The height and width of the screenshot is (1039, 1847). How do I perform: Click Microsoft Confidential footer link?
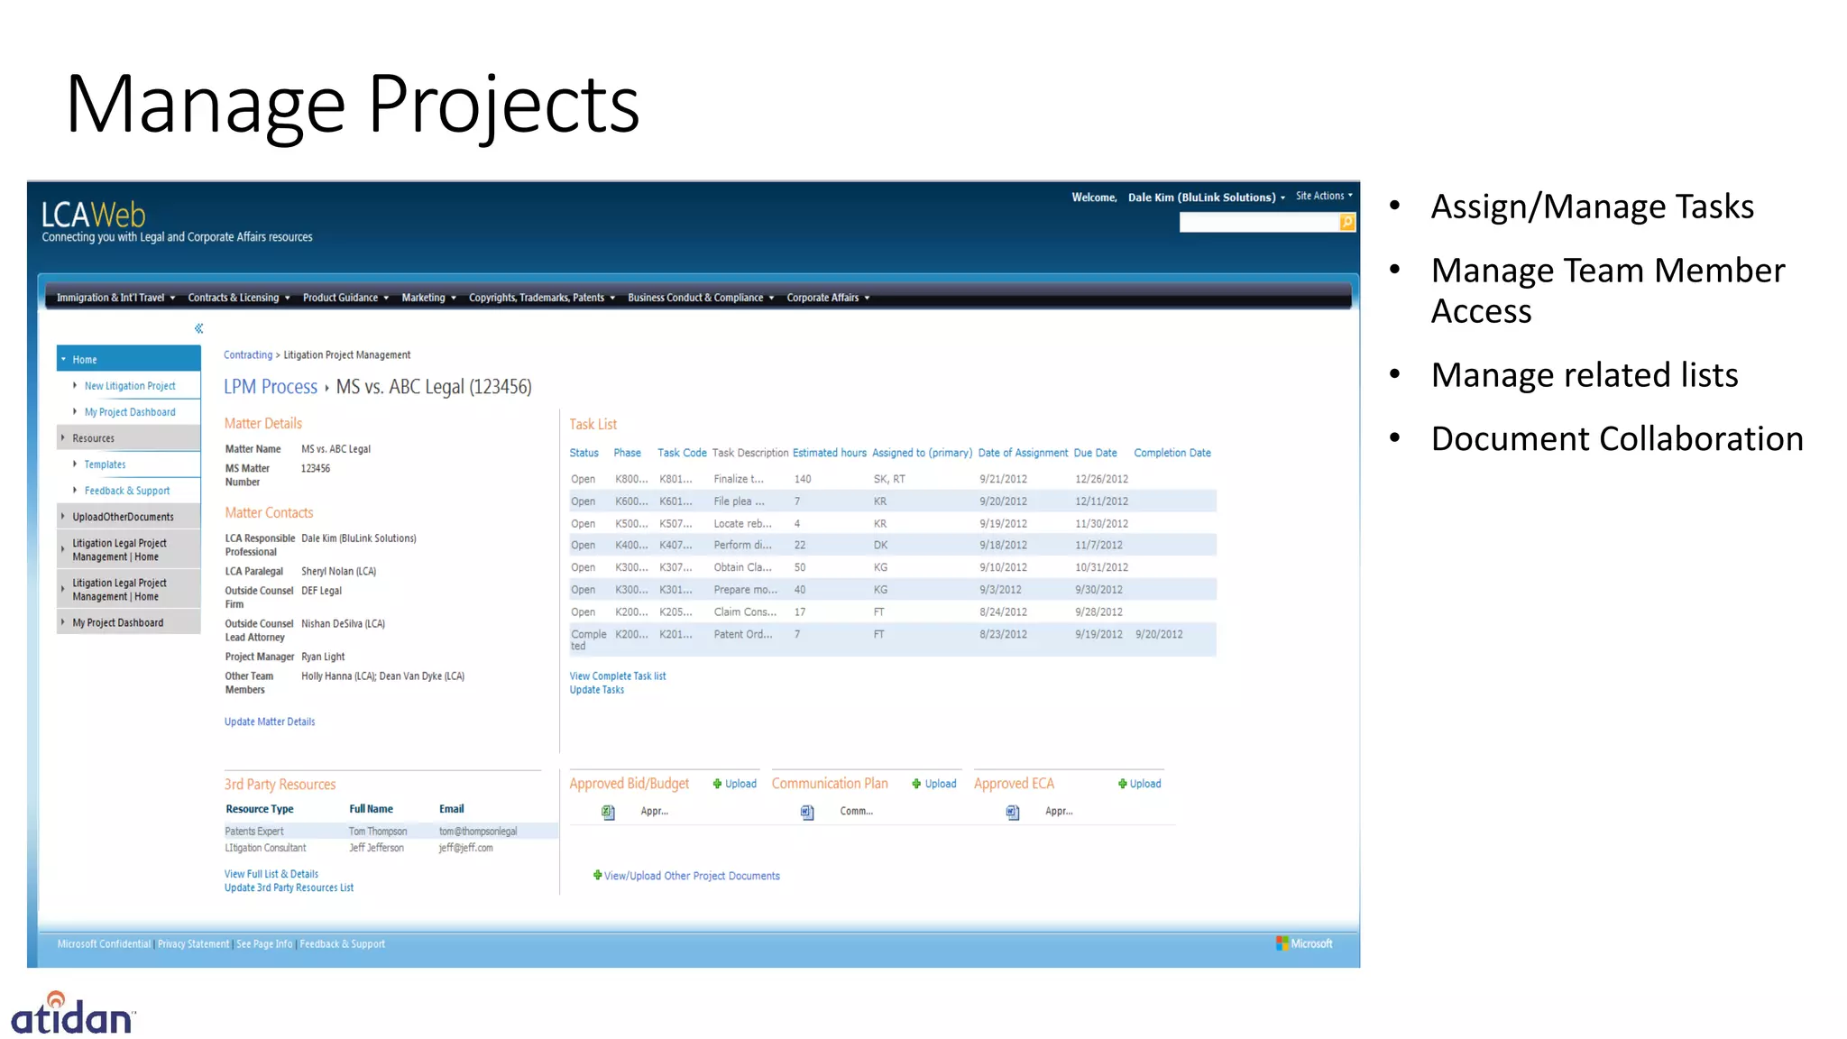(x=104, y=944)
